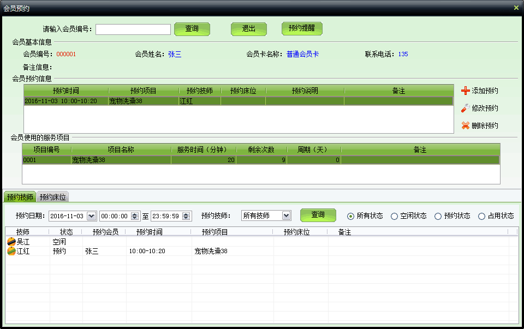Viewport: 524px width, 329px height.
Task: Select the 占用状态 radio button
Action: pyautogui.click(x=481, y=216)
